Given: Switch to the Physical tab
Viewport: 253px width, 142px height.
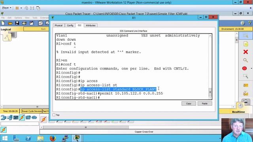Looking at the screenshot, I should click(x=59, y=25).
